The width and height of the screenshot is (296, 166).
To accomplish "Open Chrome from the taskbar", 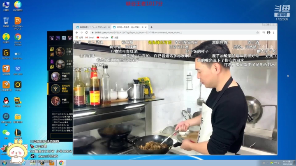I will point(61,163).
